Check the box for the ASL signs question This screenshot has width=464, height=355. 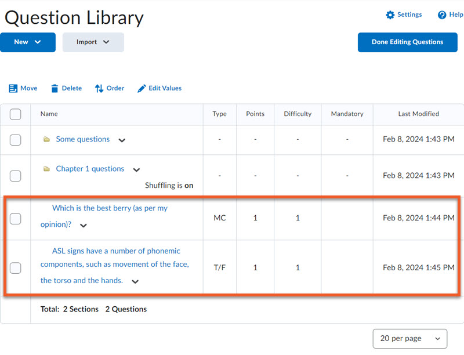pos(16,267)
